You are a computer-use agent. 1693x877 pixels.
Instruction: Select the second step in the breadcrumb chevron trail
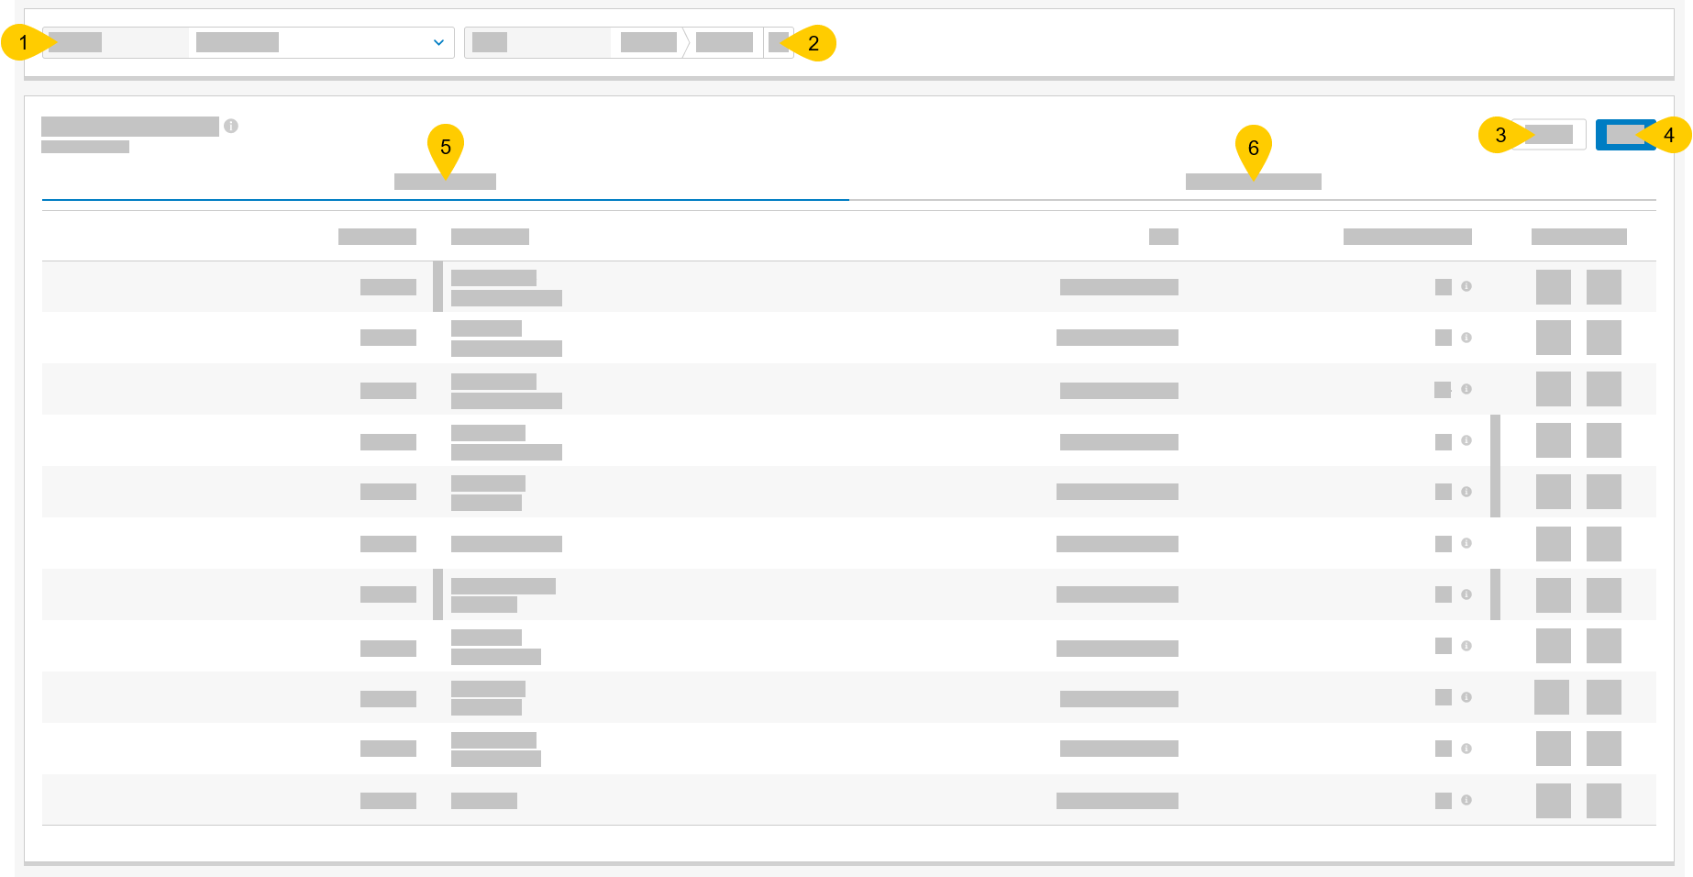tap(724, 42)
